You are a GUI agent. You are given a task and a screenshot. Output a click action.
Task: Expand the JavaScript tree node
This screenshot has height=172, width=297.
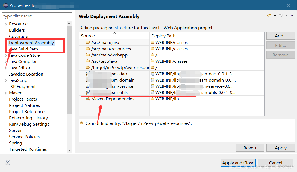pyautogui.click(x=6, y=80)
